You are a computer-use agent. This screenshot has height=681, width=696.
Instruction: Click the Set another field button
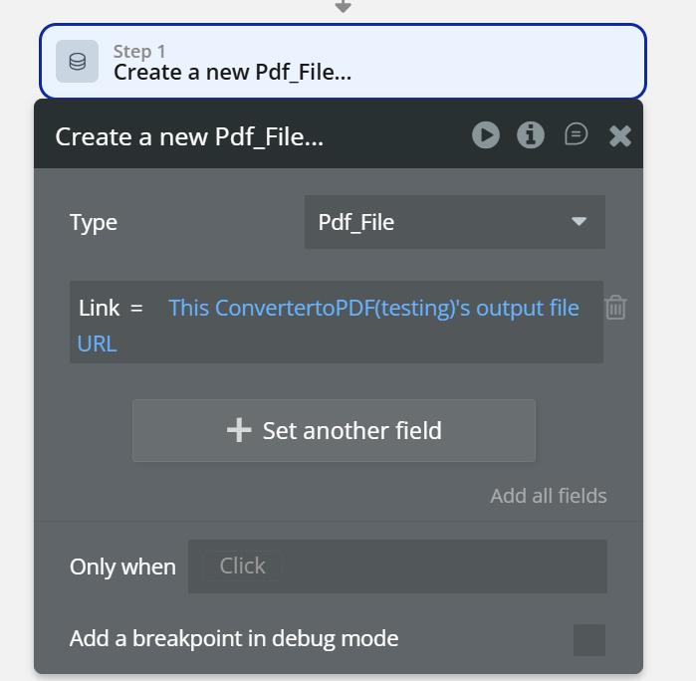tap(334, 430)
